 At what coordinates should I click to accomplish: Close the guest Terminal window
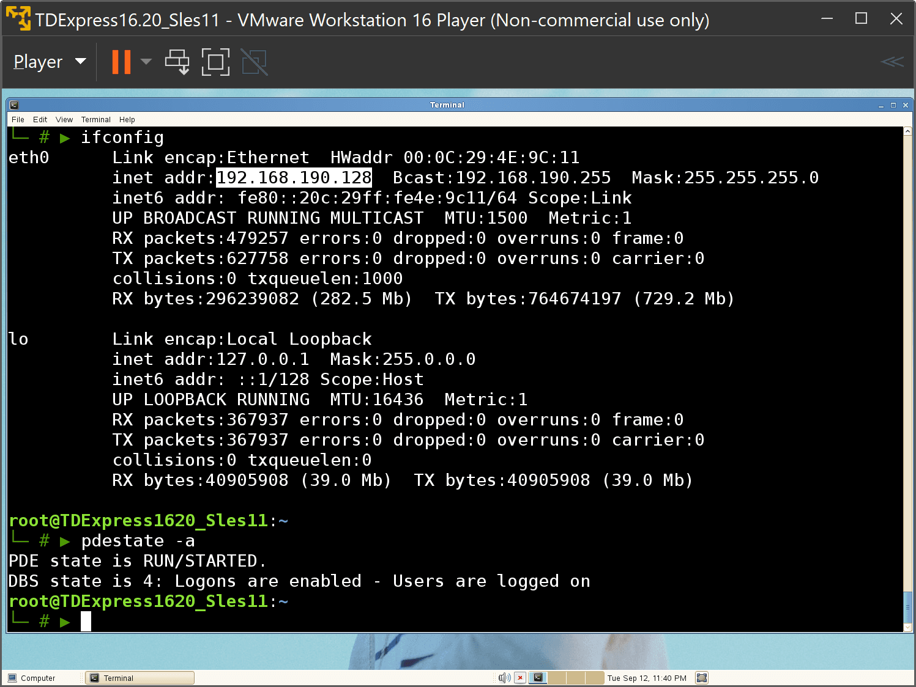pos(906,105)
